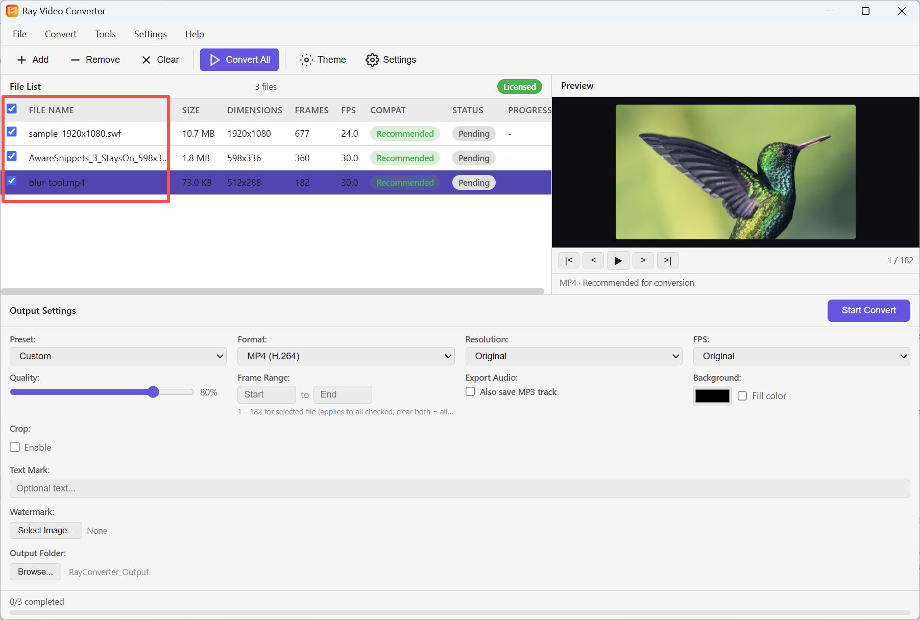
Task: Uncheck blur-tool.mp4 checkbox
Action: click(12, 181)
